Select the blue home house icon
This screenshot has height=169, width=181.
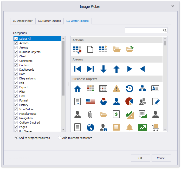click(77, 89)
